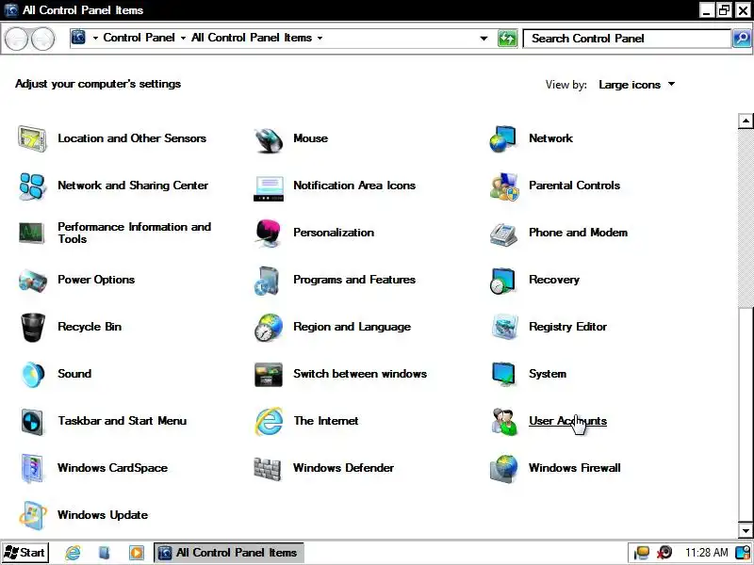Expand the address bar history dropdown arrow
The height and width of the screenshot is (565, 754).
[484, 39]
